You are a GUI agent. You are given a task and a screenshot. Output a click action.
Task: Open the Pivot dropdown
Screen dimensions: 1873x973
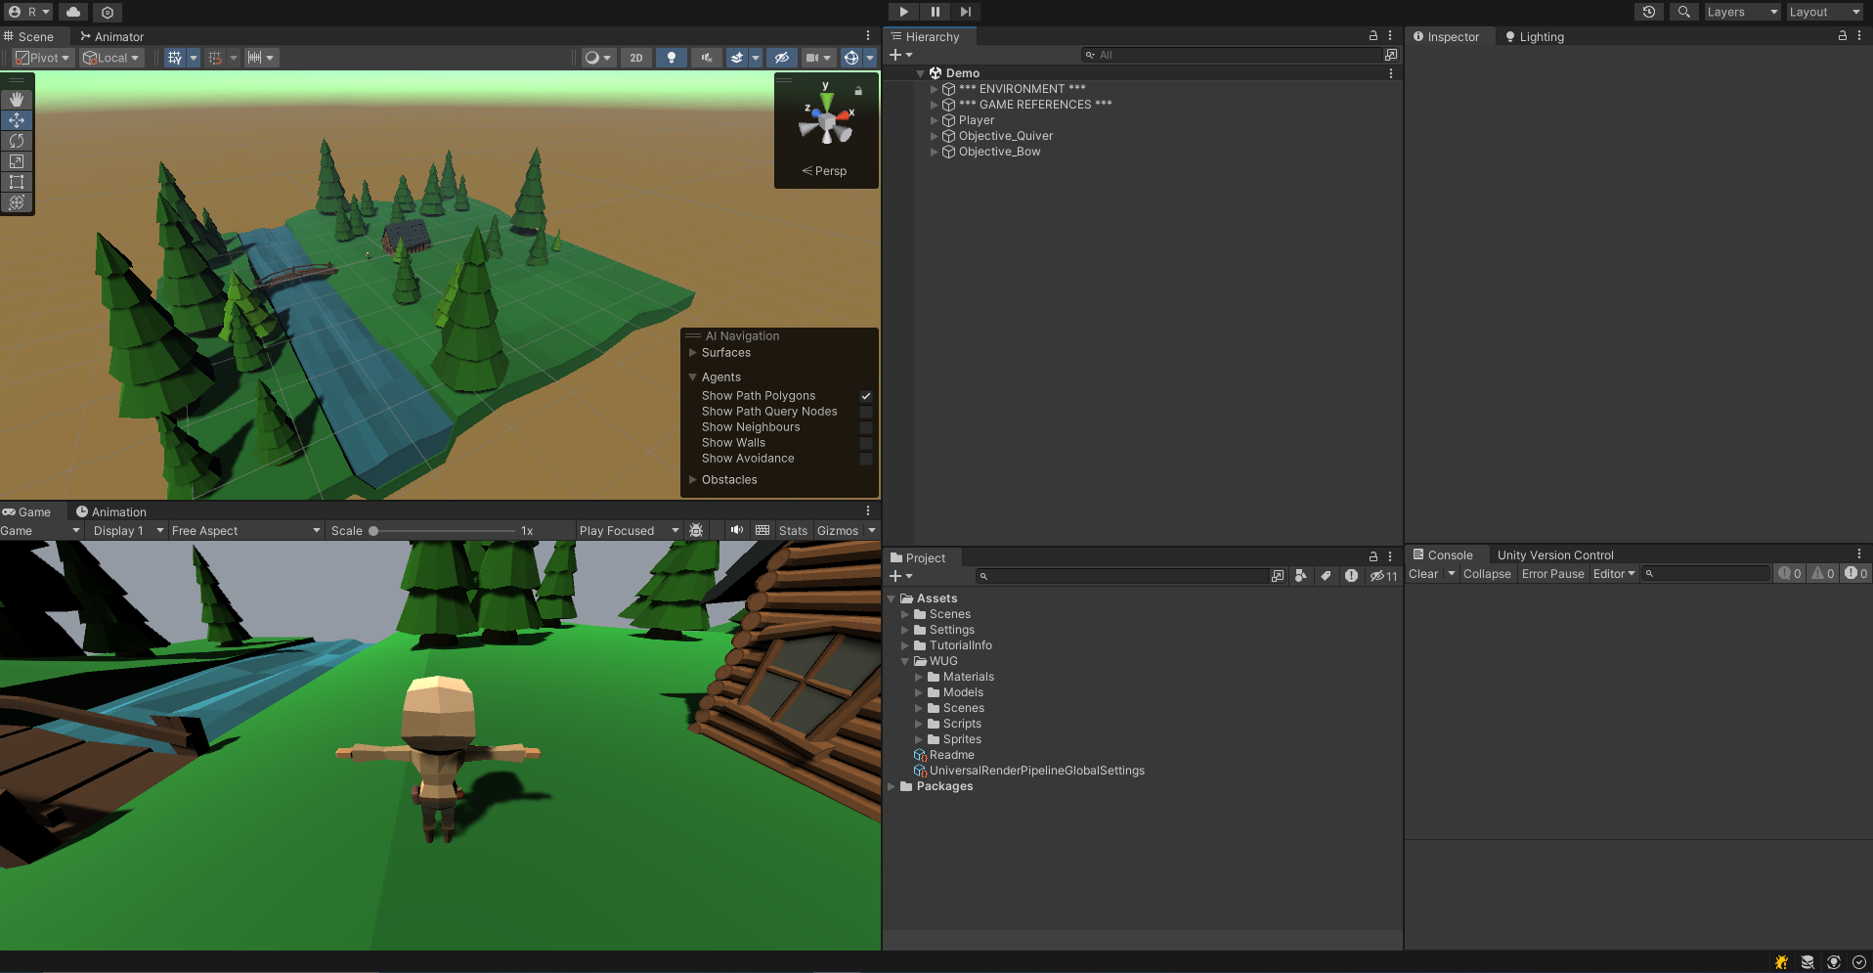pyautogui.click(x=43, y=58)
